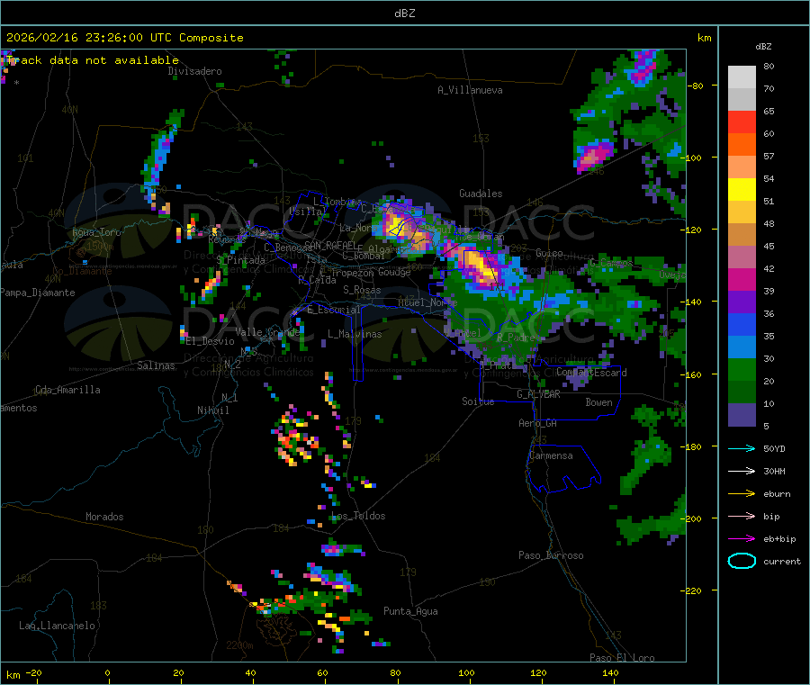810x685 pixels.
Task: Click the blue 35 dBZ color swatch
Action: point(742,324)
